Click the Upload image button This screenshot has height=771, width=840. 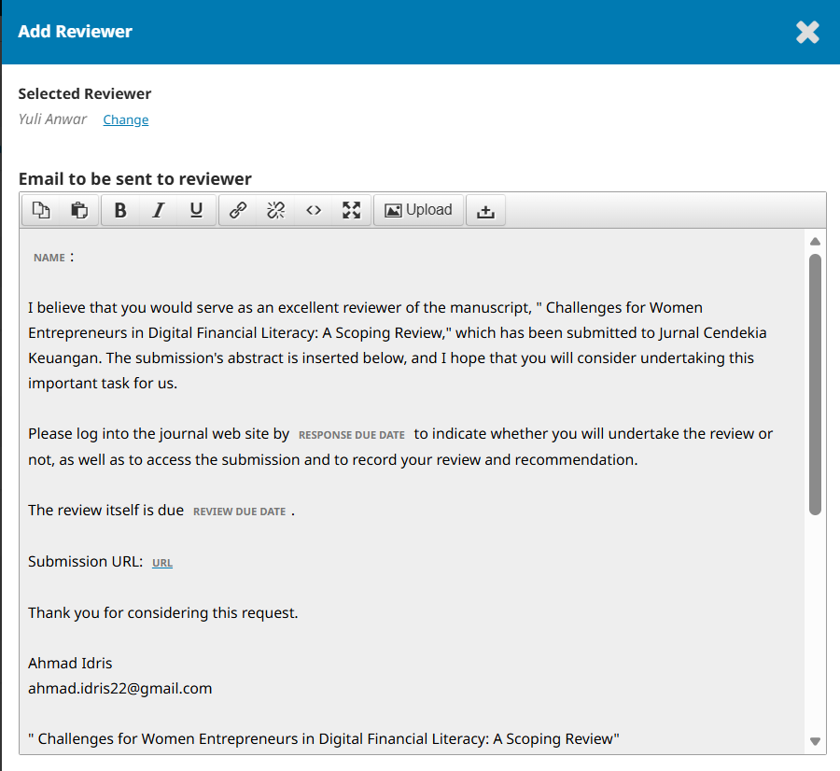click(418, 210)
